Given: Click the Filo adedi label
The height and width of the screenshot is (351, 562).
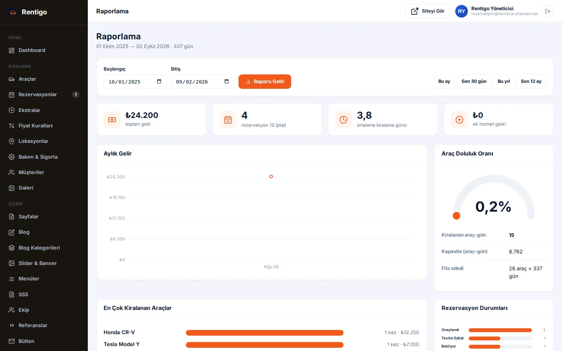Looking at the screenshot, I should tap(452, 269).
